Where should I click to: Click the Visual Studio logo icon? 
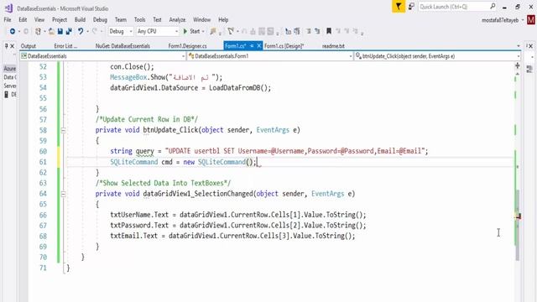point(8,8)
